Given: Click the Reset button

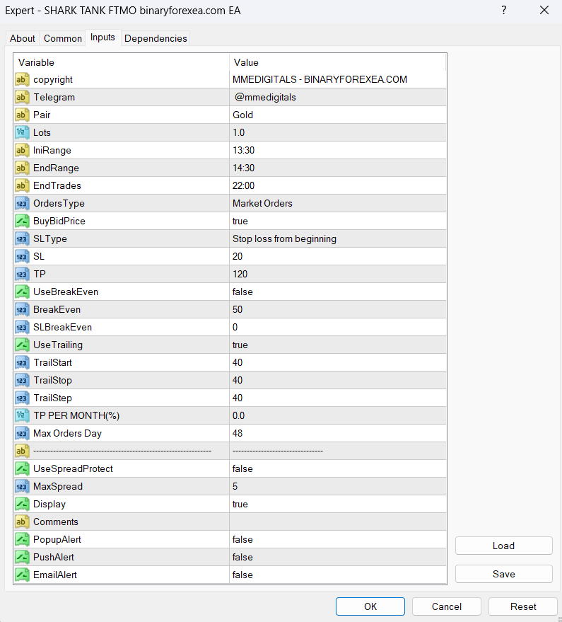Looking at the screenshot, I should [x=522, y=606].
